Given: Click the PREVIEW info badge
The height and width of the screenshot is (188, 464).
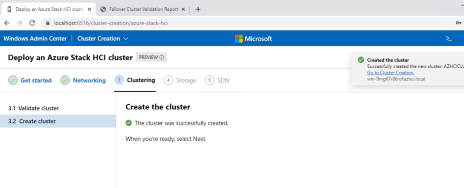Looking at the screenshot, I should pyautogui.click(x=151, y=58).
